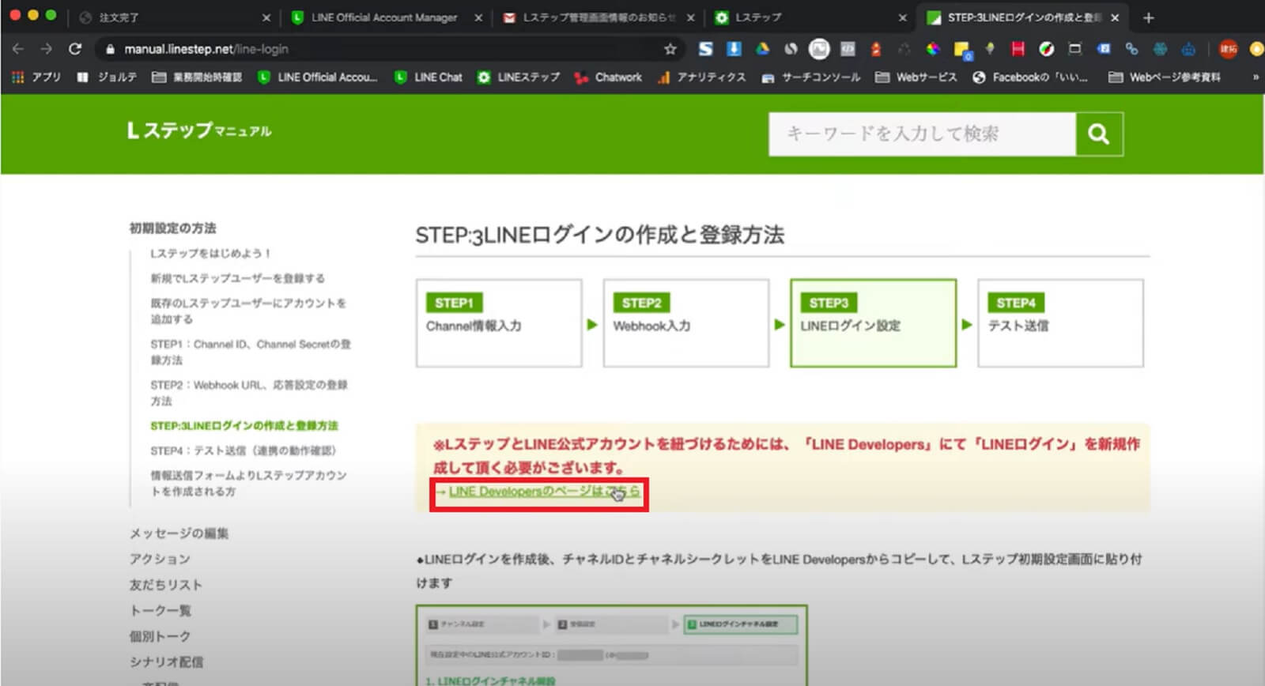This screenshot has width=1265, height=686.
Task: Expand the 友だちリスト sidebar section
Action: [166, 585]
